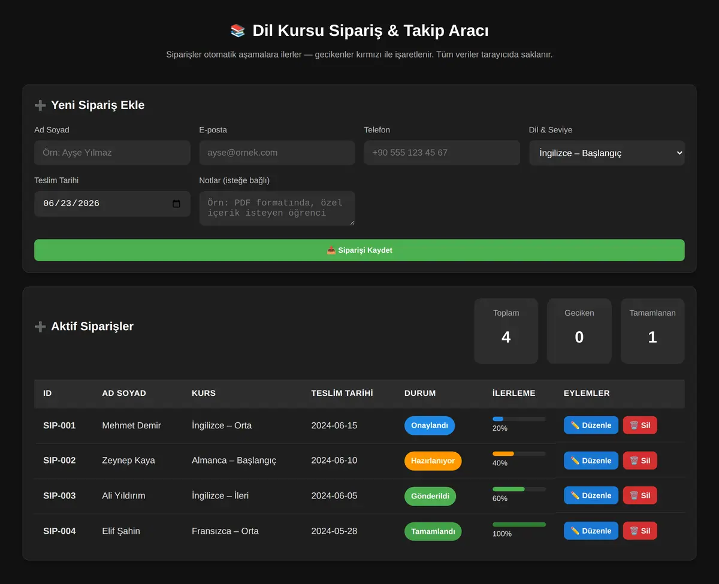Click the 60% progress bar for SIP-003
Screen dimensions: 719x584
point(519,489)
